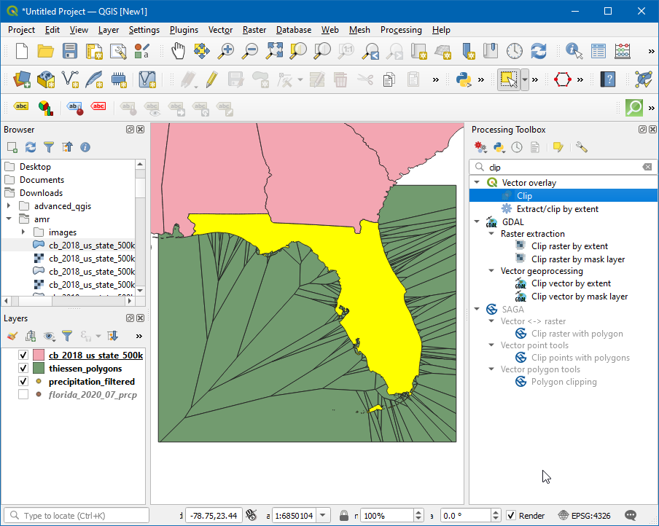Select the Clip algorithm in toolbox

(524, 196)
